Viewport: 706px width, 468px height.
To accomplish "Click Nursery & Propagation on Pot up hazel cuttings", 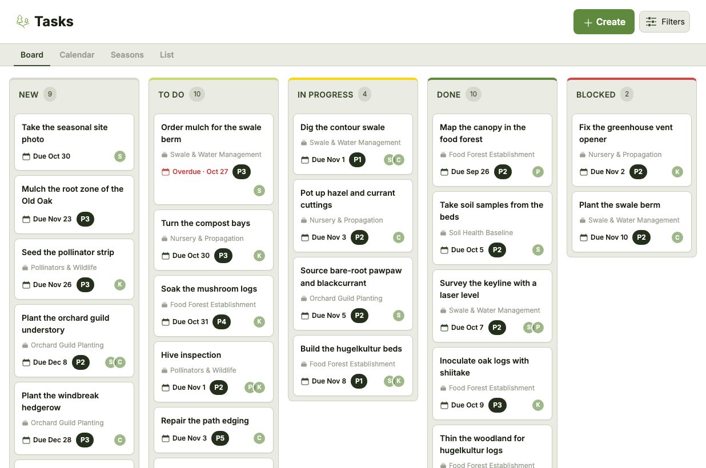I will [346, 220].
